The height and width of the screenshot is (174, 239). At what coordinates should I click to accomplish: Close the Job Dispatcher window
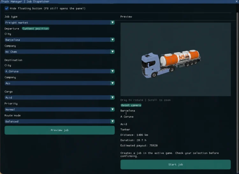[x=236, y=2]
